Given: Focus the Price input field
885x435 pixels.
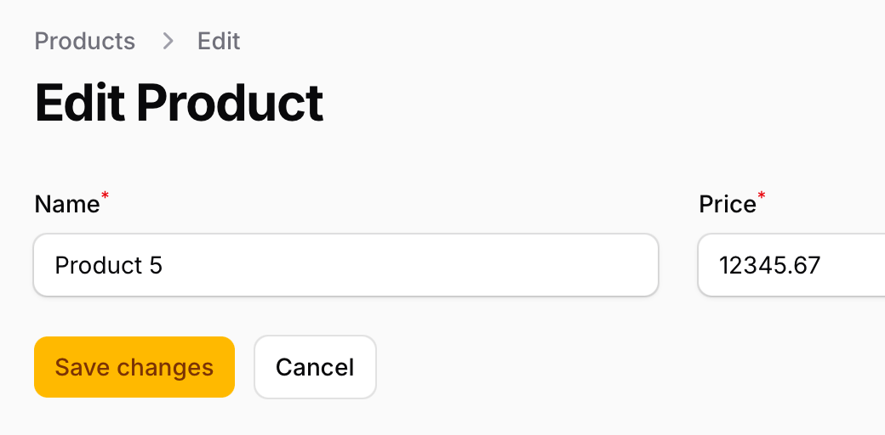Looking at the screenshot, I should coord(791,265).
